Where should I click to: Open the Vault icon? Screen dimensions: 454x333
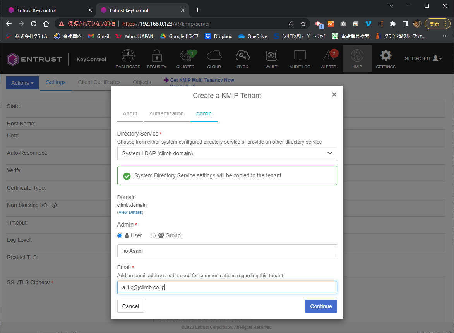[271, 56]
